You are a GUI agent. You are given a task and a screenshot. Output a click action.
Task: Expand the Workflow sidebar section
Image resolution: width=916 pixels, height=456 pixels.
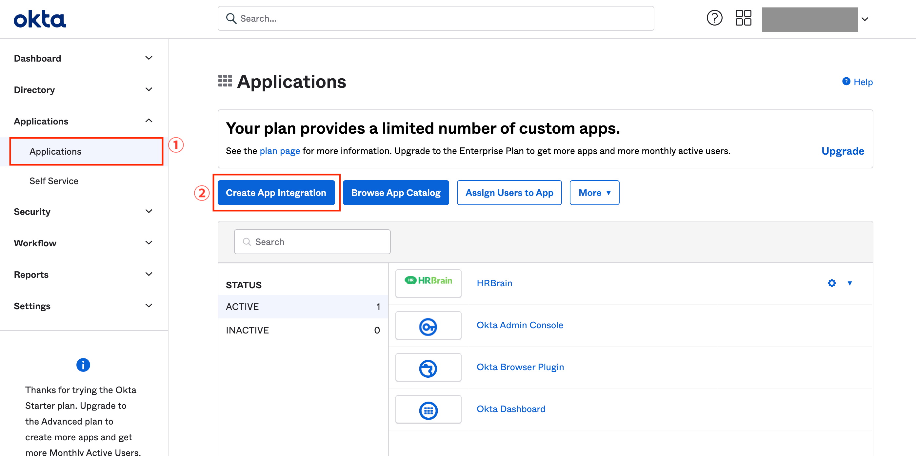pyautogui.click(x=149, y=242)
